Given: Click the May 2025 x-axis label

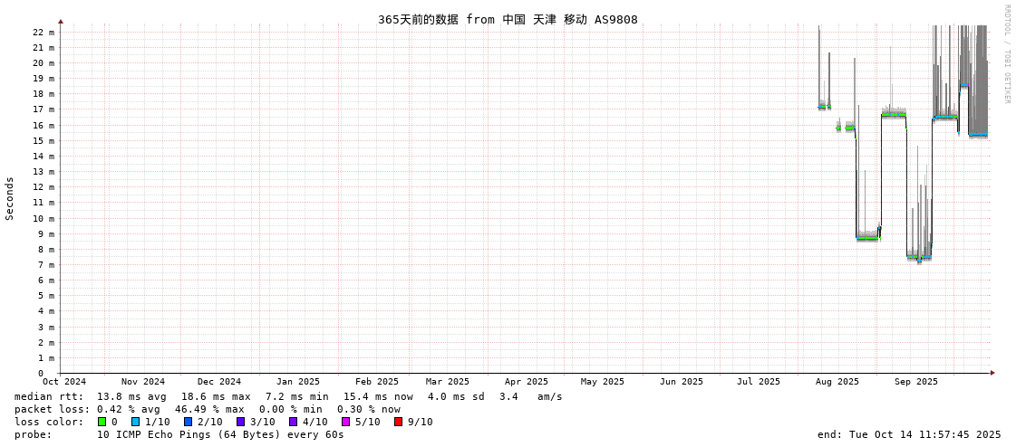Looking at the screenshot, I should tap(603, 382).
